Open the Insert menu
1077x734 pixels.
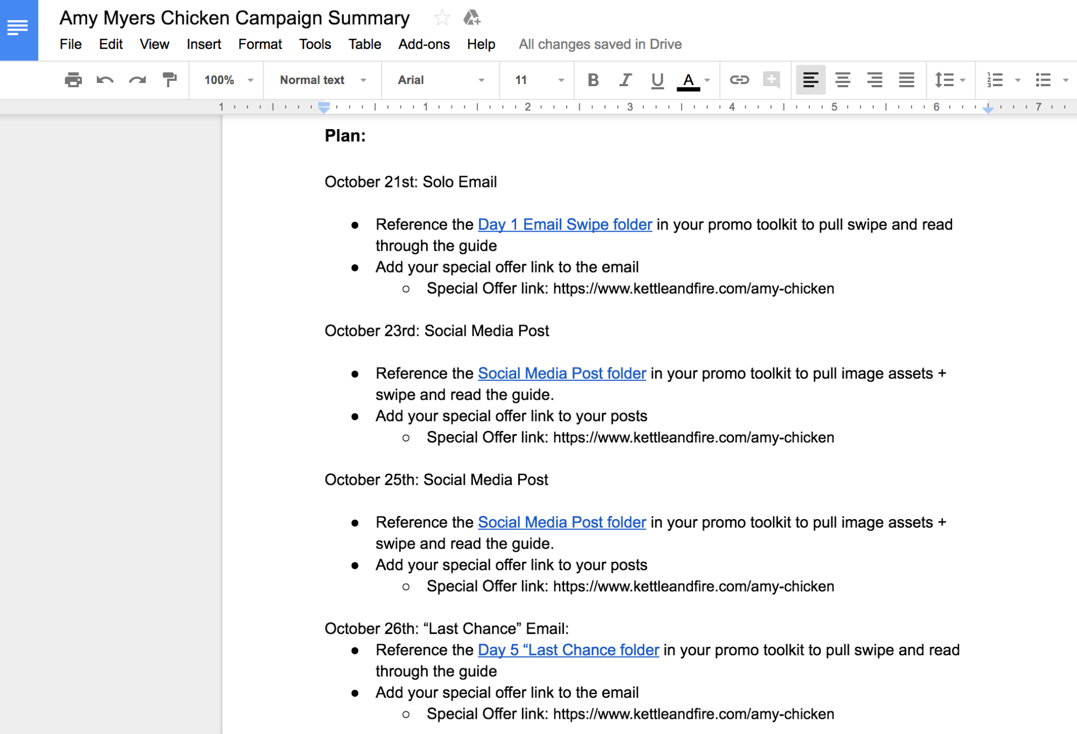click(204, 44)
